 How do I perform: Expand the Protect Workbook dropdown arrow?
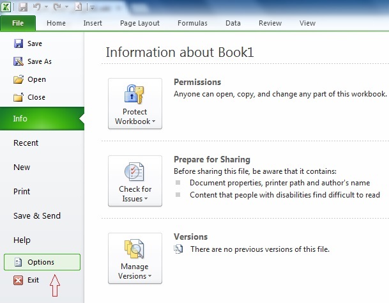153,121
